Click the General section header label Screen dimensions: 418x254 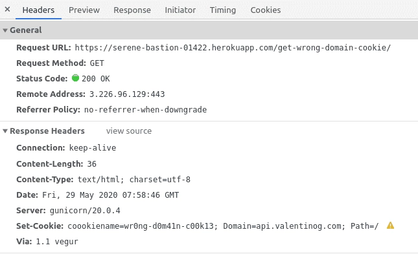pyautogui.click(x=25, y=30)
